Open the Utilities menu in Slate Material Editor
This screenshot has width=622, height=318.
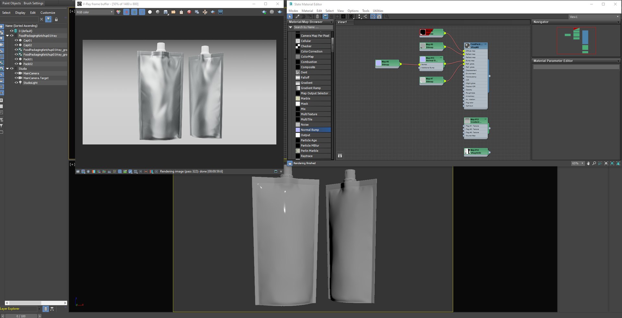point(378,11)
